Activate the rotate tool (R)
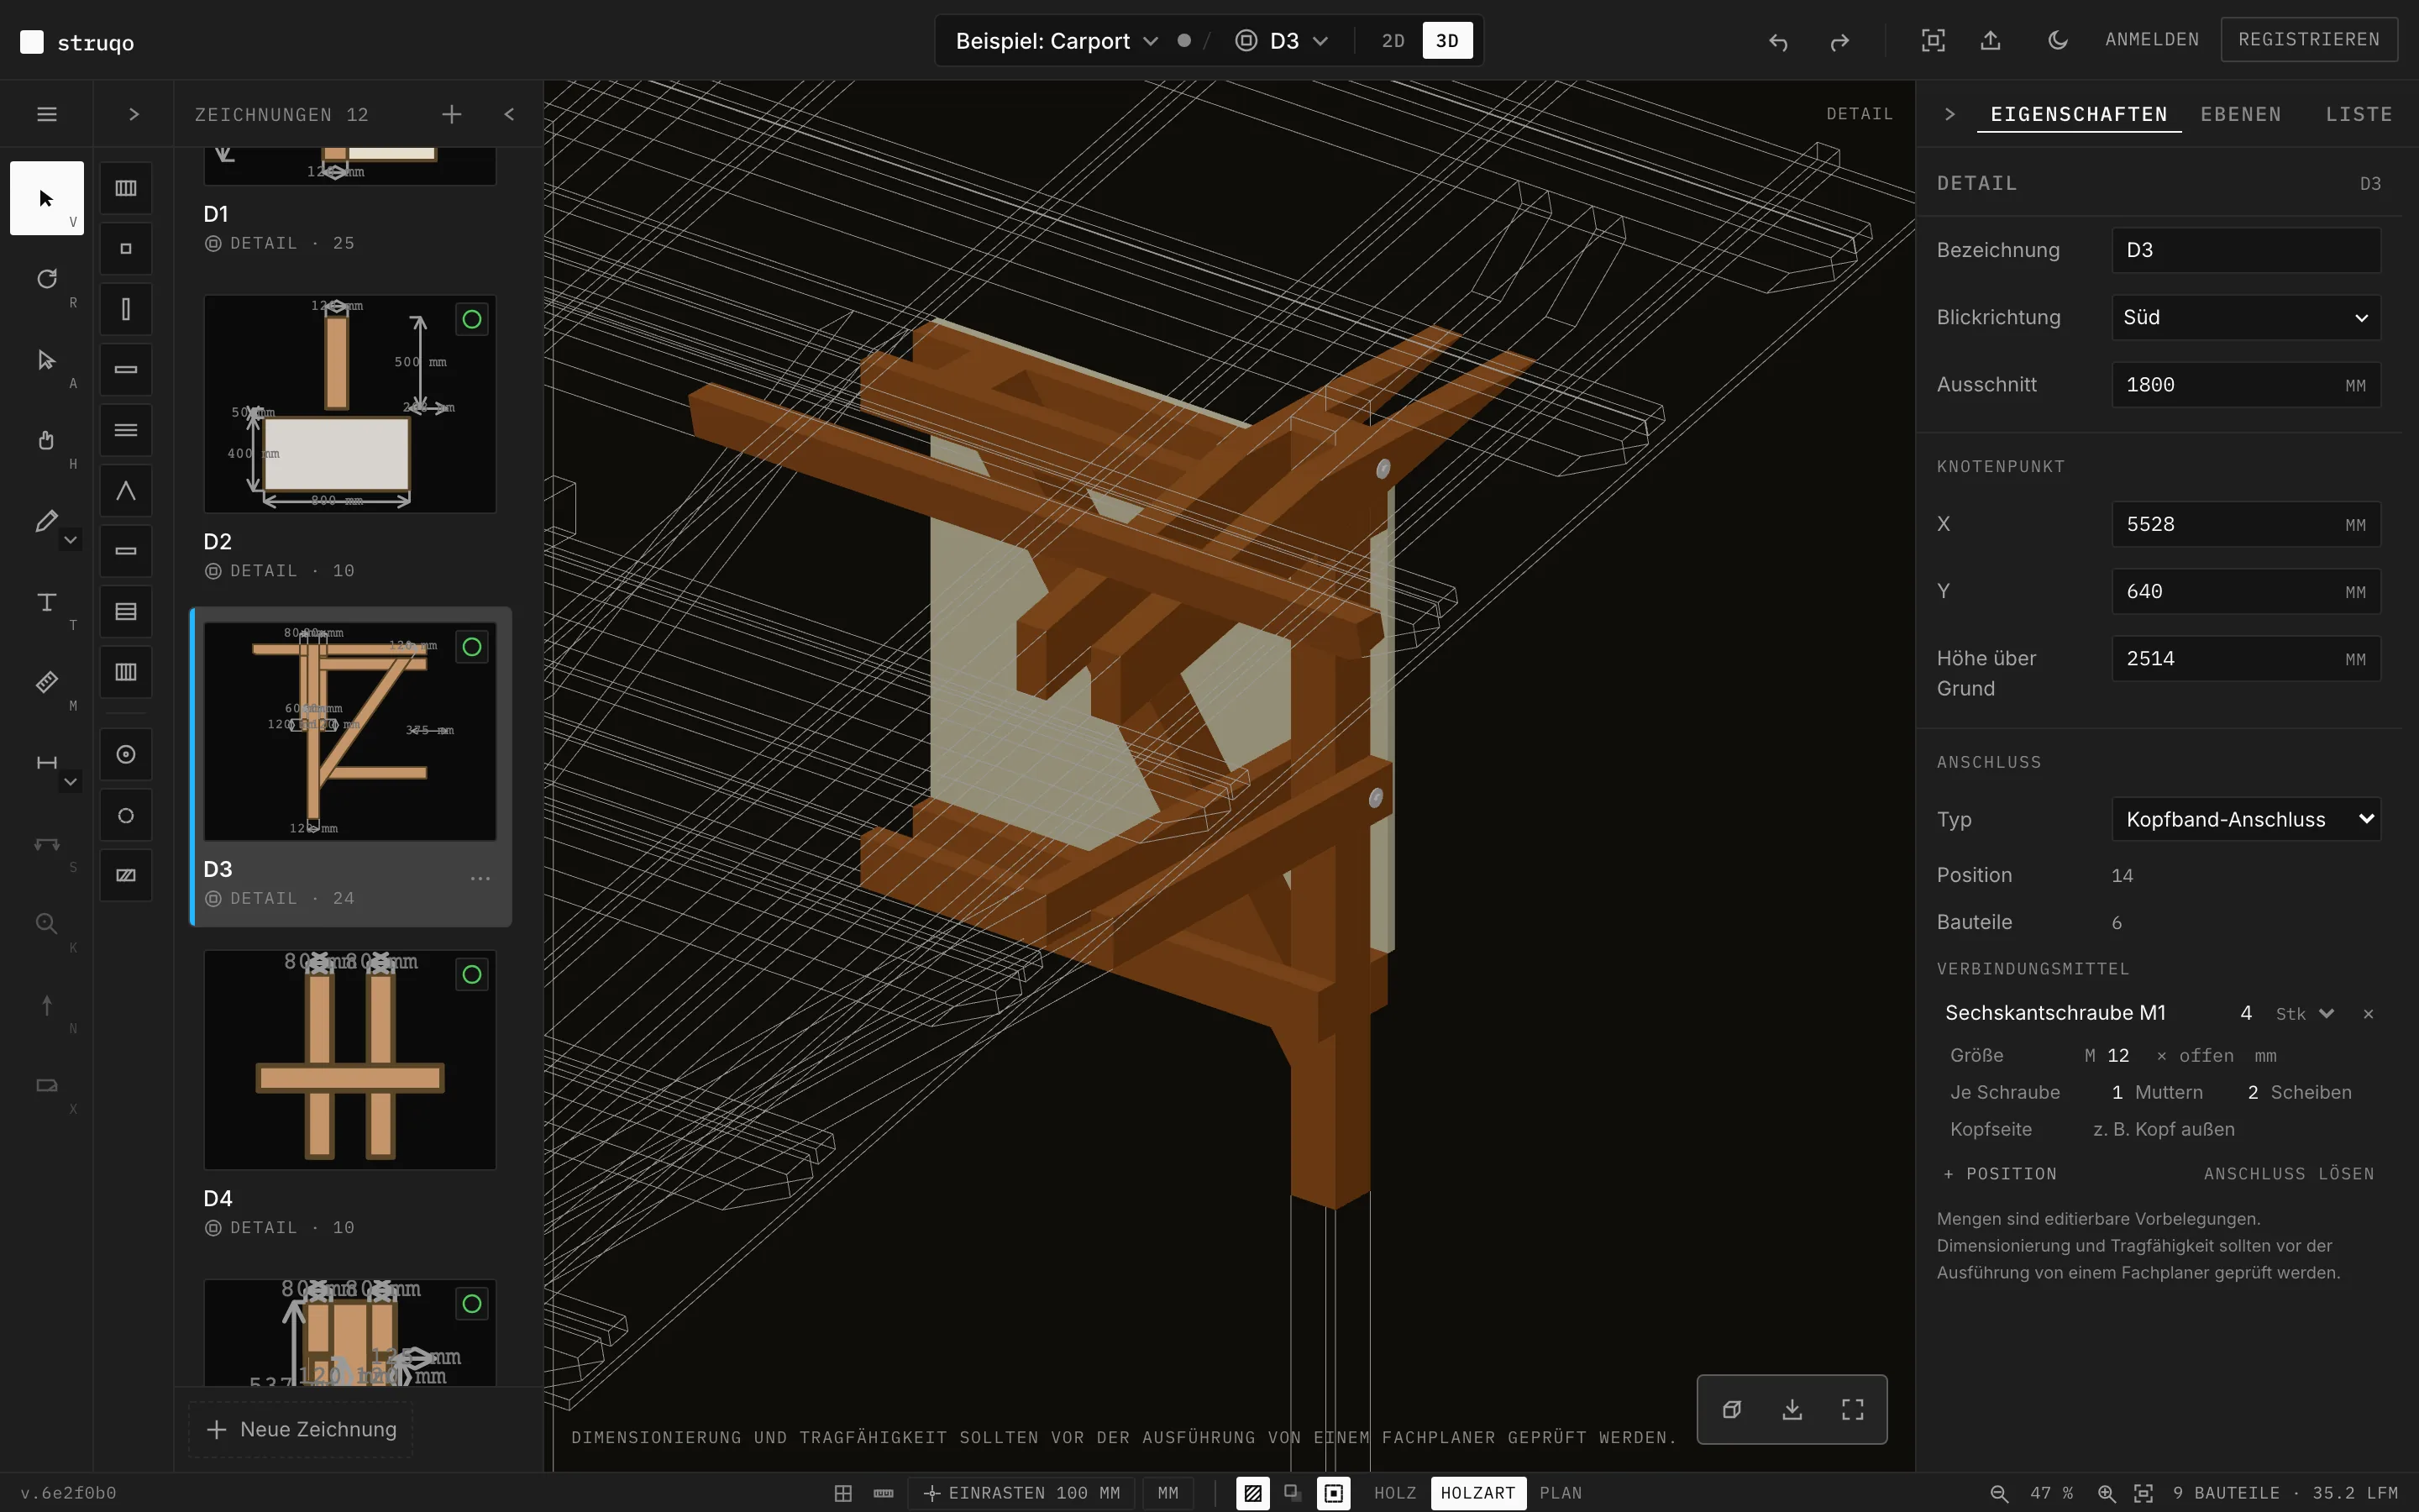This screenshot has width=2419, height=1512. pos(46,279)
